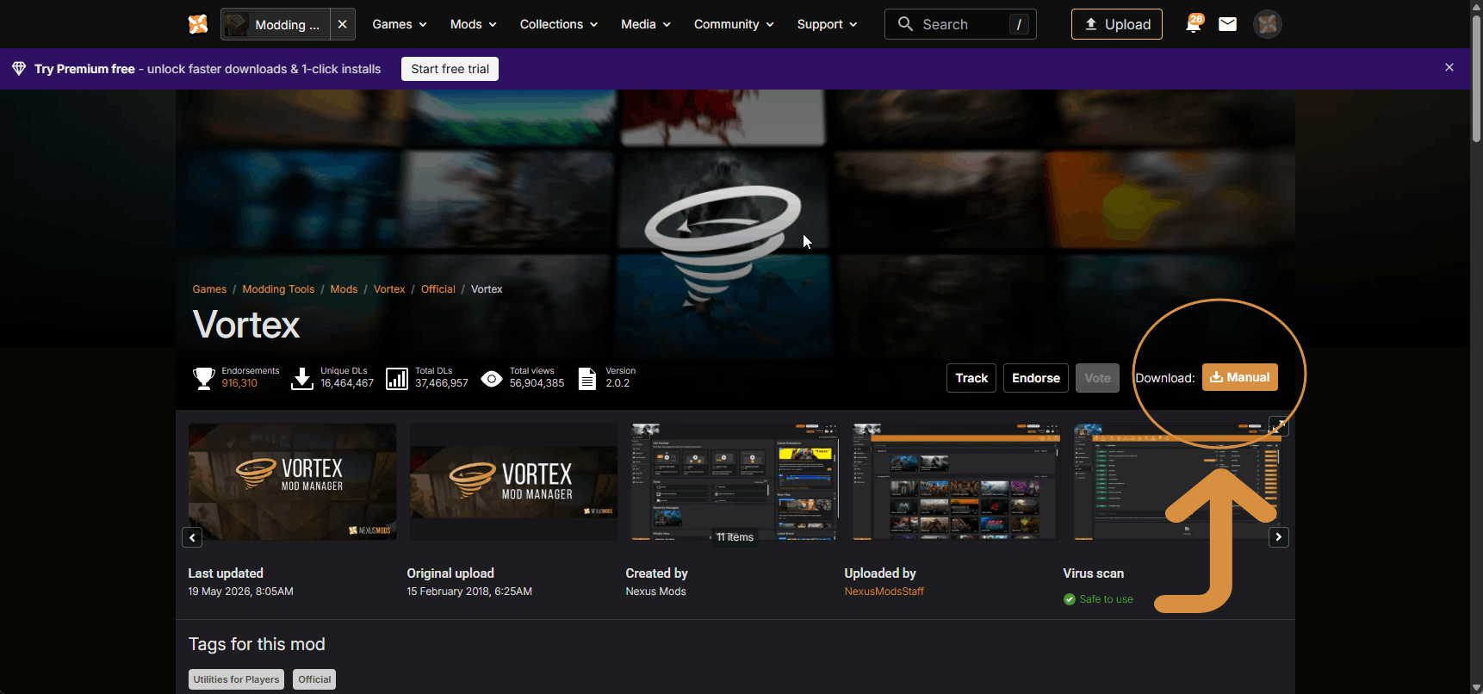Screen dimensions: 1483x694
Task: Open the Official breadcrumb link
Action: 437,289
